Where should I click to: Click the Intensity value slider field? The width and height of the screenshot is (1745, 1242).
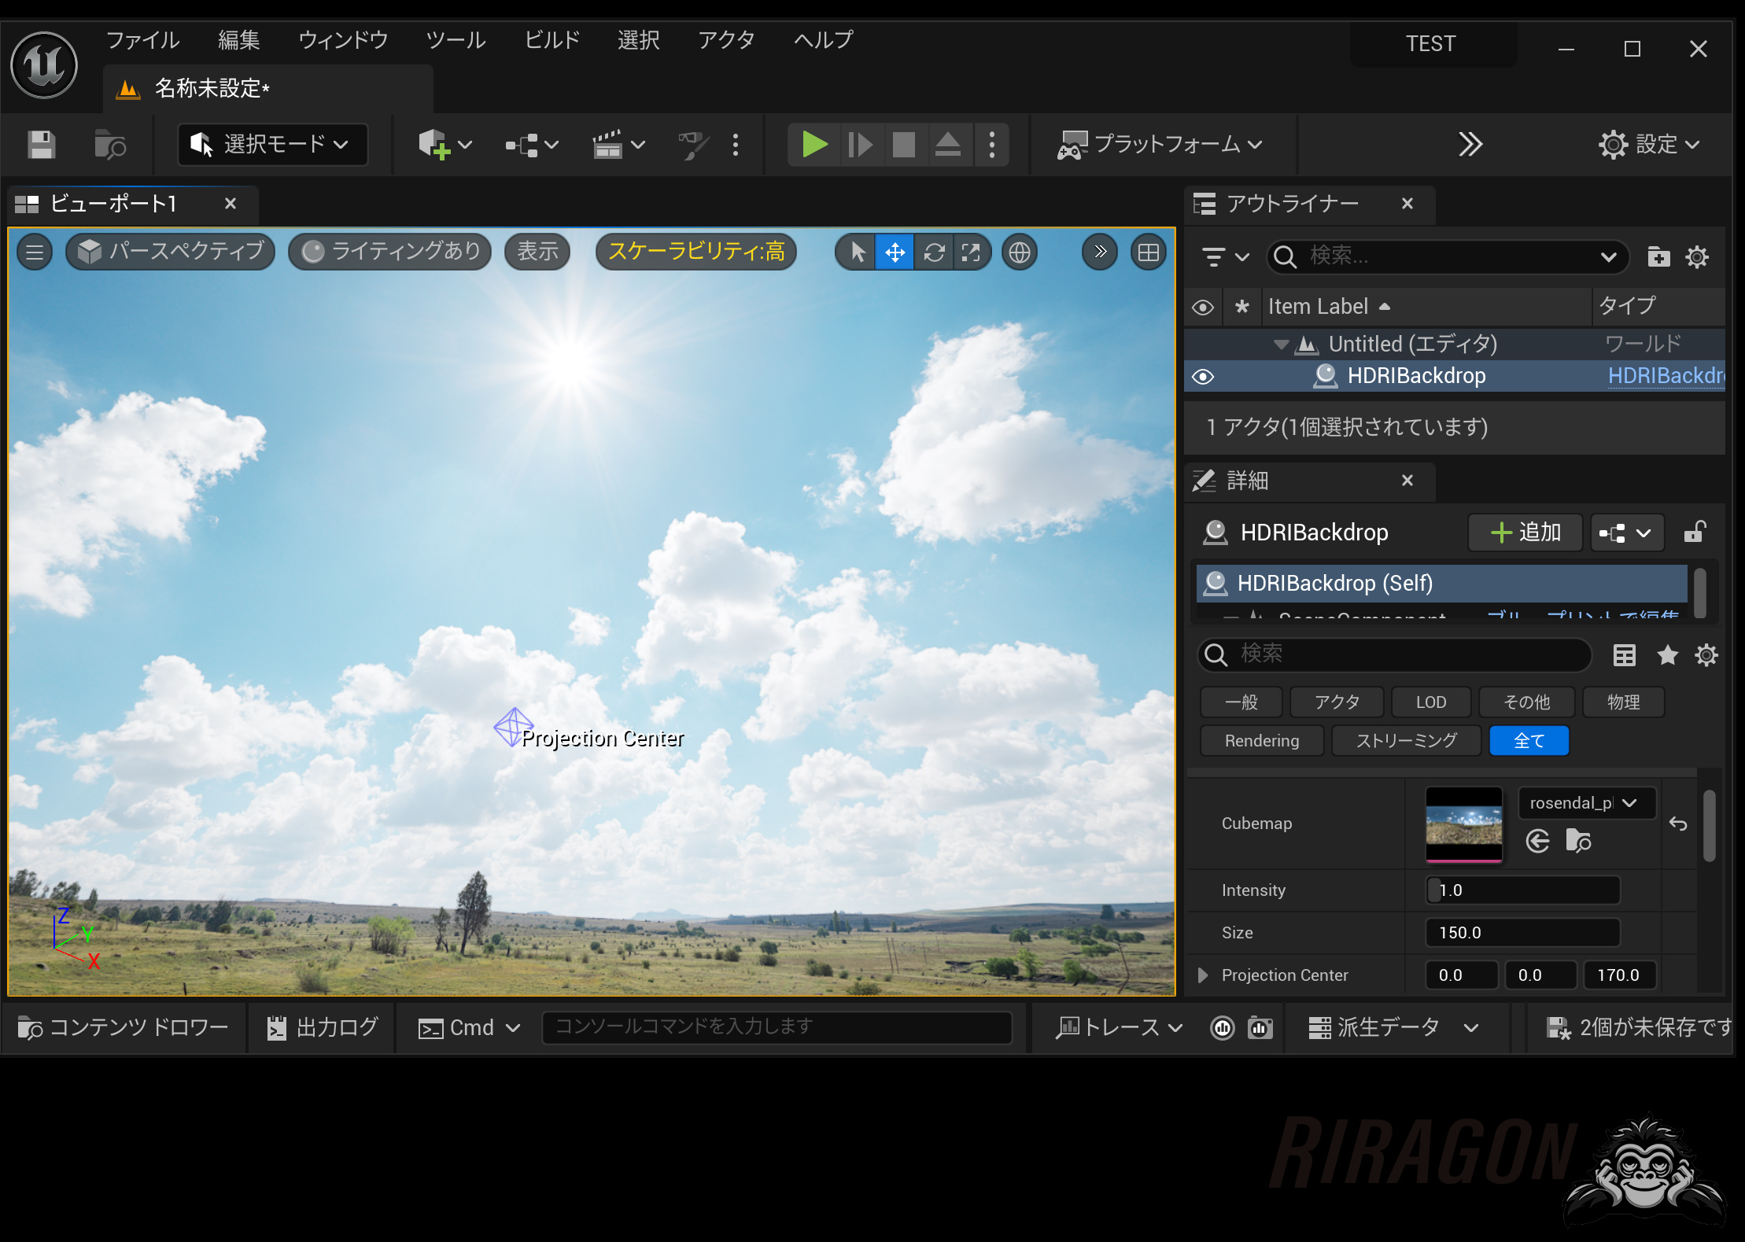(x=1522, y=890)
